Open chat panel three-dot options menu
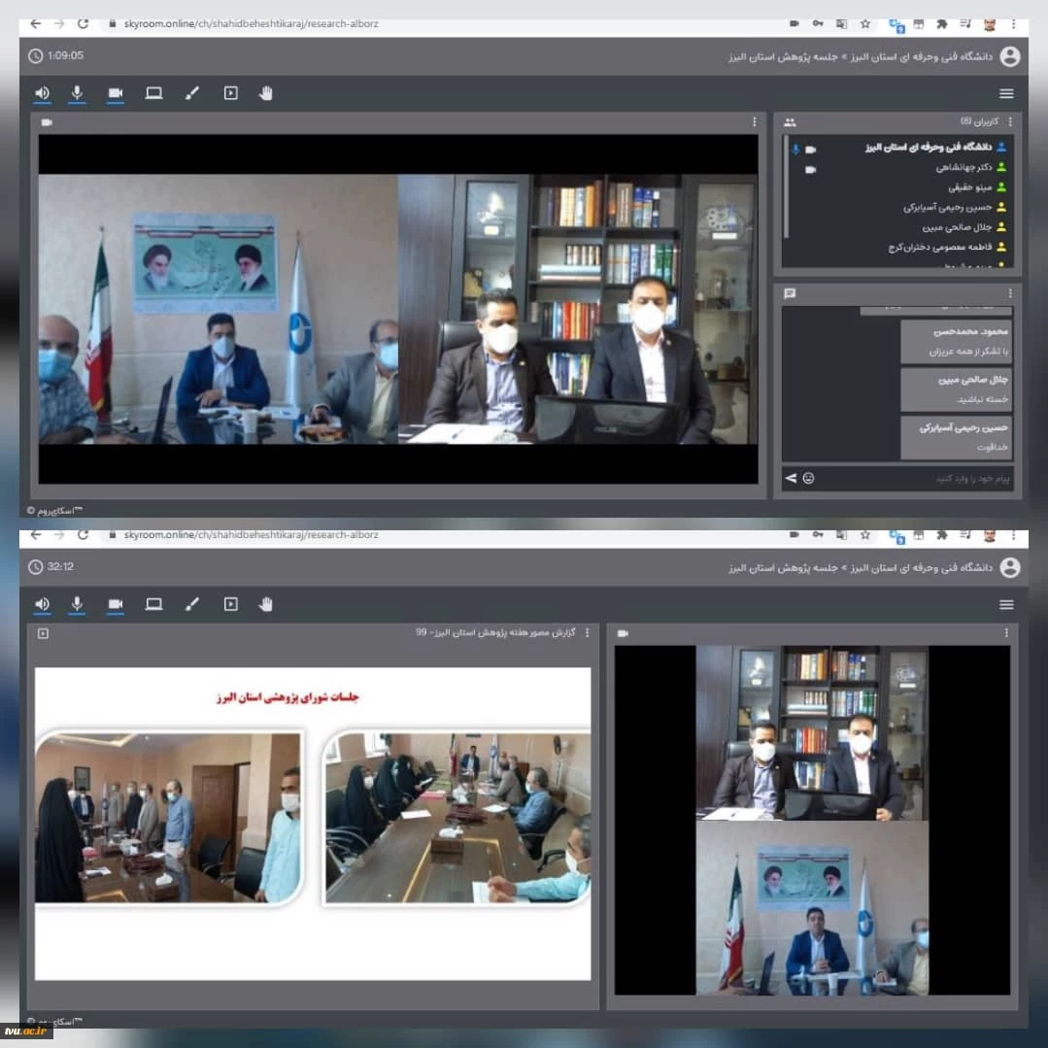Screen dimensions: 1048x1048 (1010, 293)
